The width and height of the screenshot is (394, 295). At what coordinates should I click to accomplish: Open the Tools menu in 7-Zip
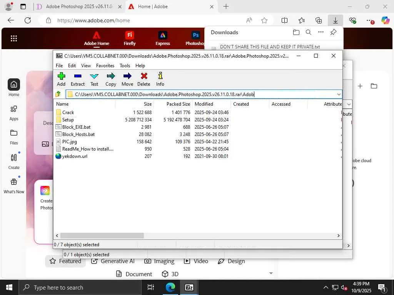pos(125,65)
